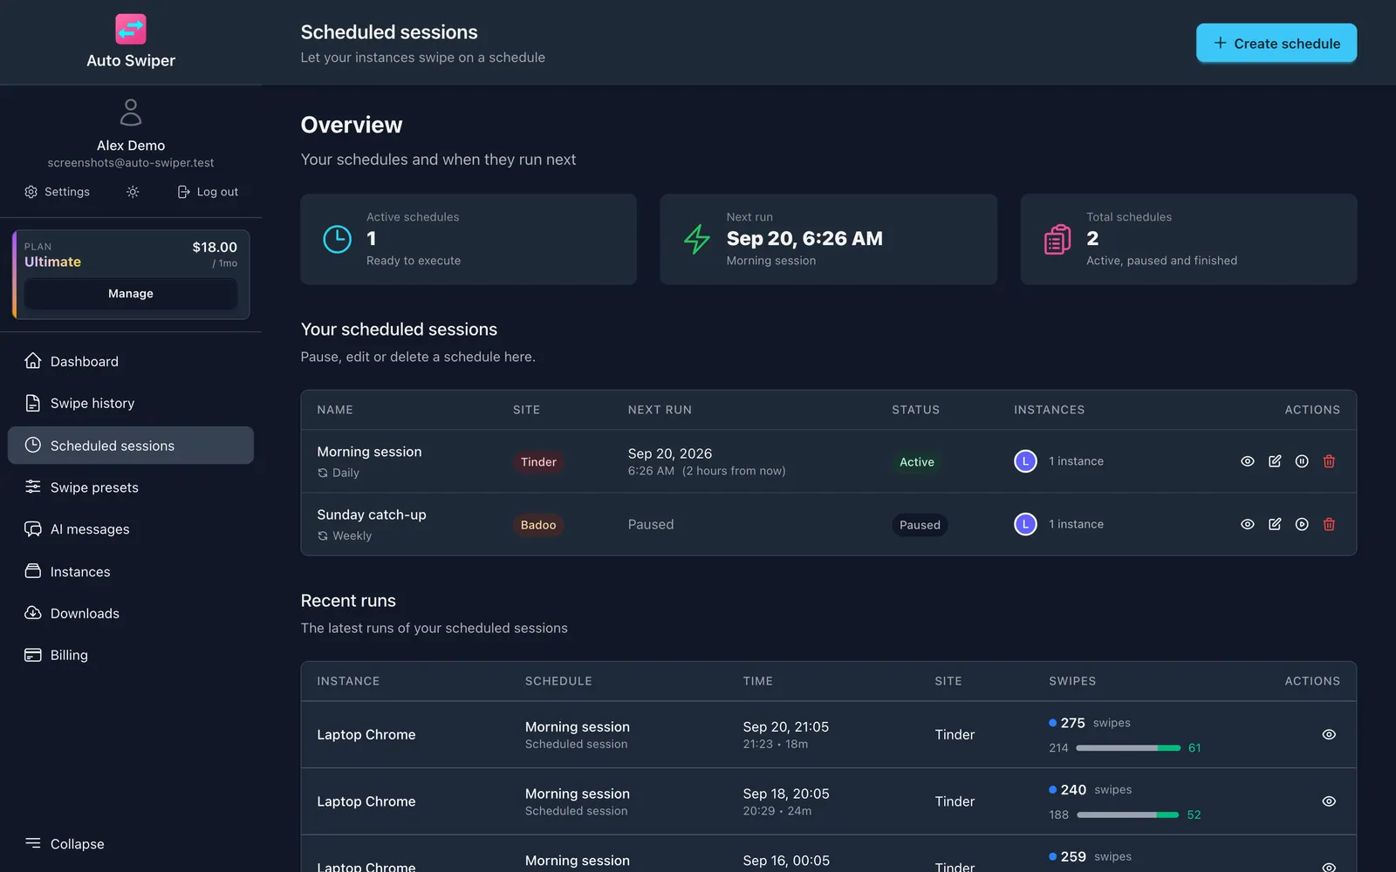
Task: Click Laptop Chrome in the Sep 20 run row
Action: pos(366,734)
